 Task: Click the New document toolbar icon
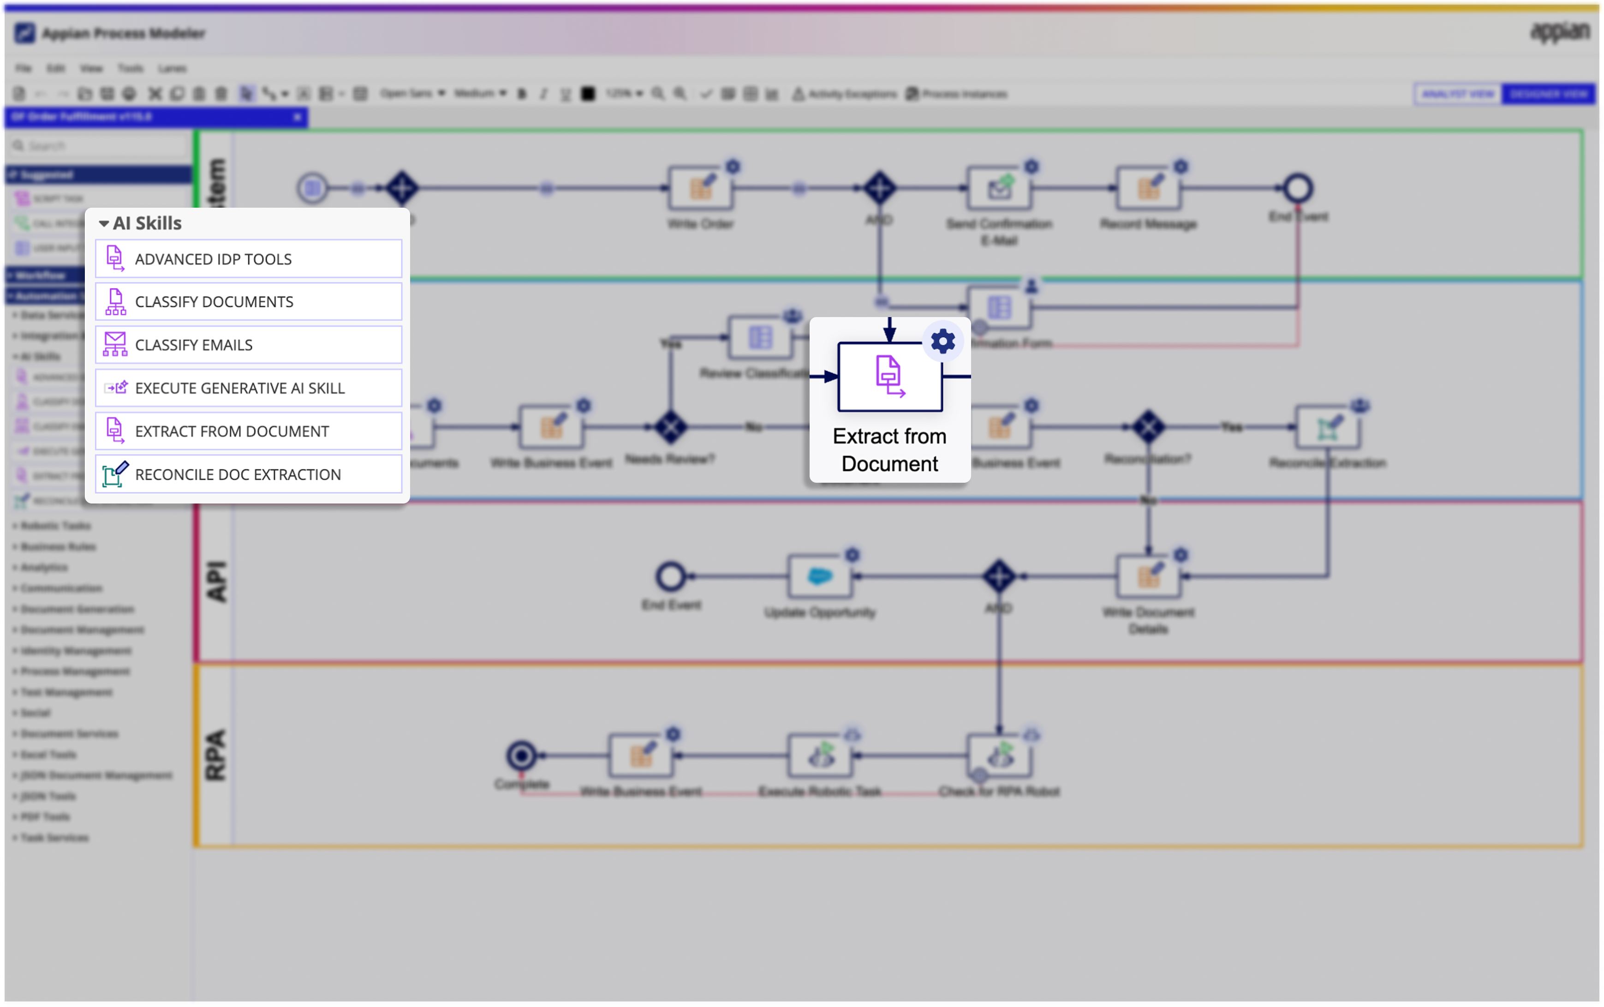point(19,94)
